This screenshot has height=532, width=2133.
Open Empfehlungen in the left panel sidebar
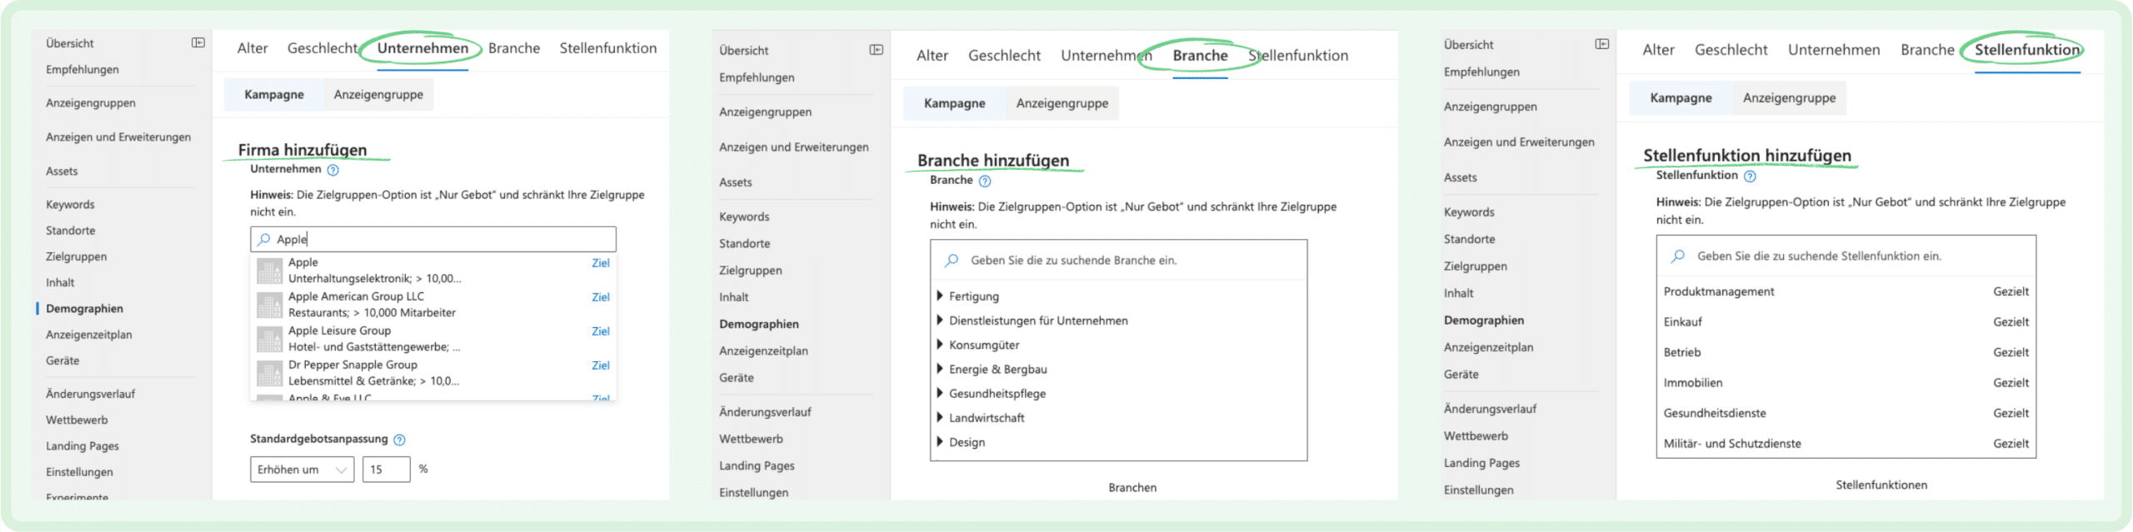[x=82, y=70]
